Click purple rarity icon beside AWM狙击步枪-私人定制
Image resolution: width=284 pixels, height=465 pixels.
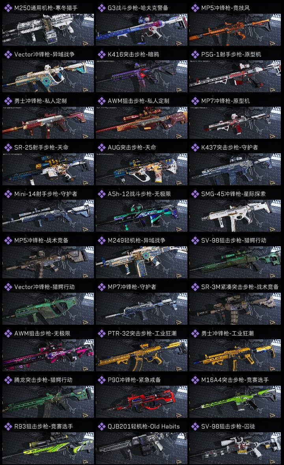coord(101,101)
